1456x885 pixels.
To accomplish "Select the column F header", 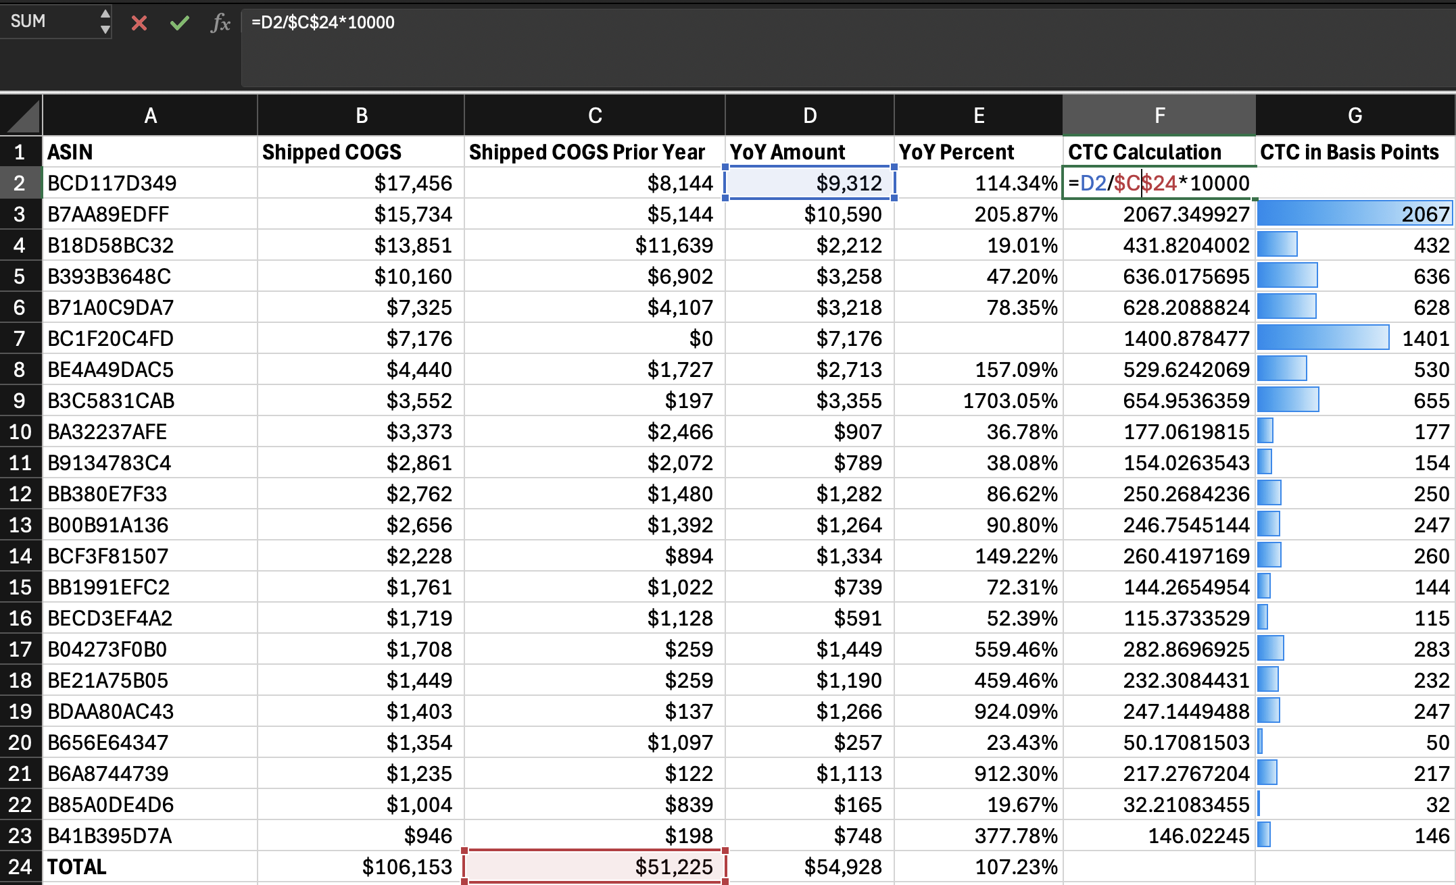I will point(1159,116).
